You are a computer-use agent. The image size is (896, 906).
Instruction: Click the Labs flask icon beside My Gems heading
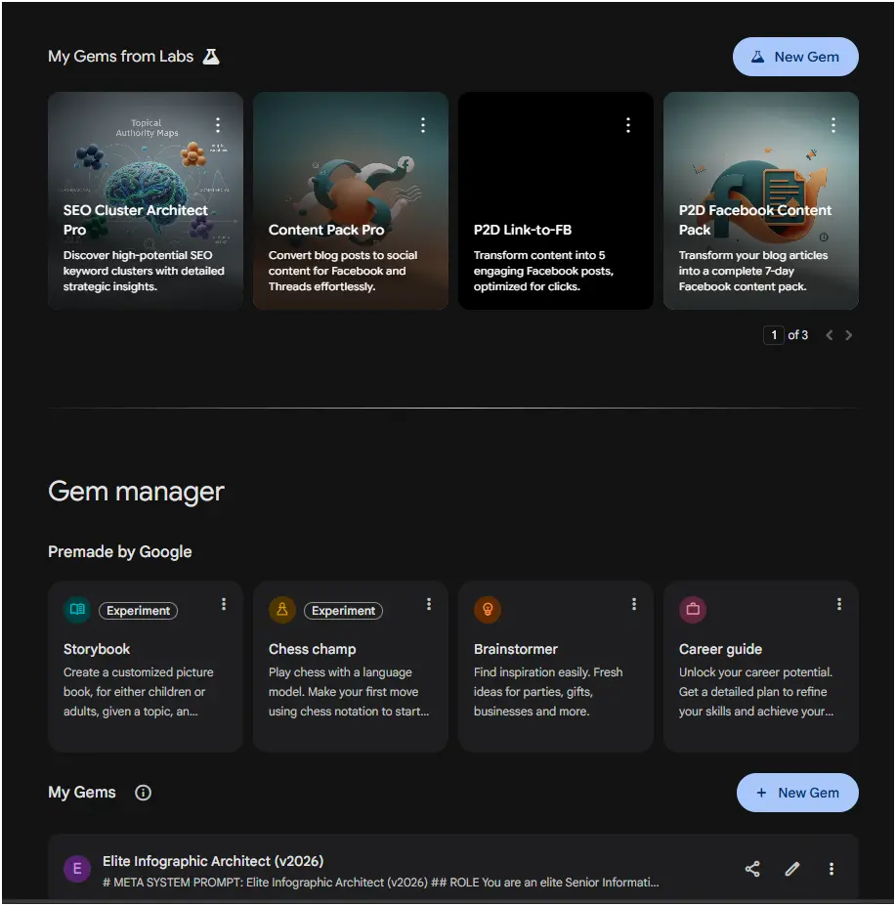coord(211,56)
